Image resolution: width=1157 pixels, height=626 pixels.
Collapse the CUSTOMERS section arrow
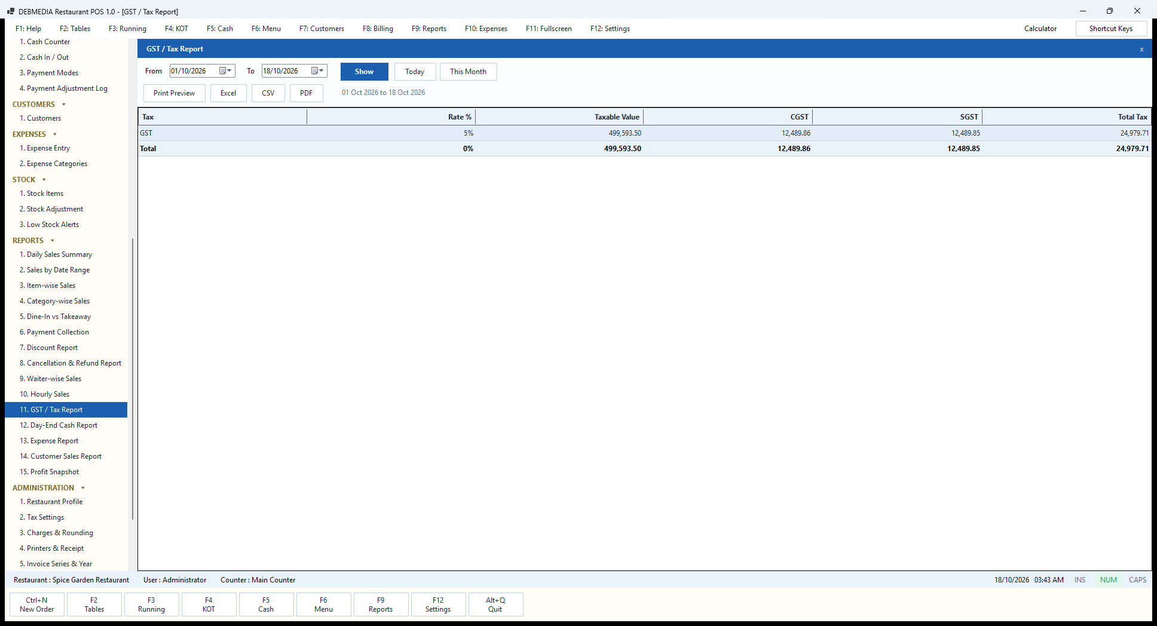64,105
